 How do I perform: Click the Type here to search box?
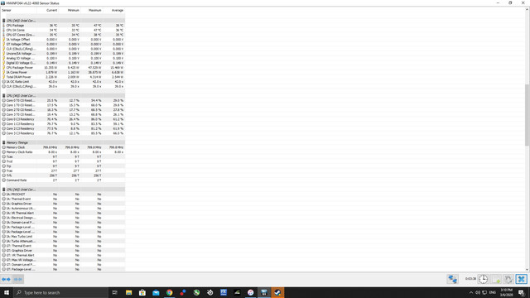60,292
